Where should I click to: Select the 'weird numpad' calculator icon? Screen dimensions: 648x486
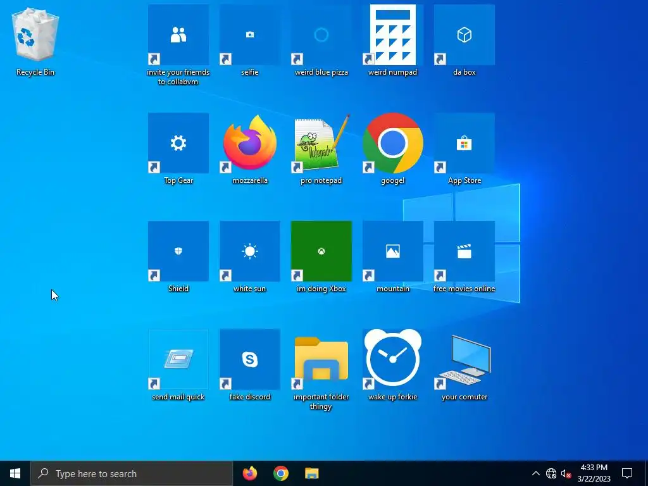coord(392,40)
